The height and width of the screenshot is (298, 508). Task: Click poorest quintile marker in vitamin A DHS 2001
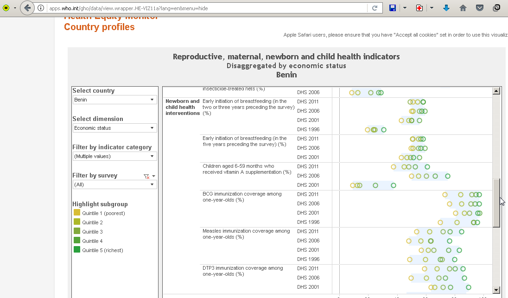352,185
